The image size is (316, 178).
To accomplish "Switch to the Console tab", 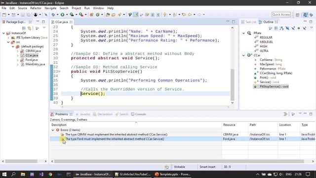I will pyautogui.click(x=138, y=114).
